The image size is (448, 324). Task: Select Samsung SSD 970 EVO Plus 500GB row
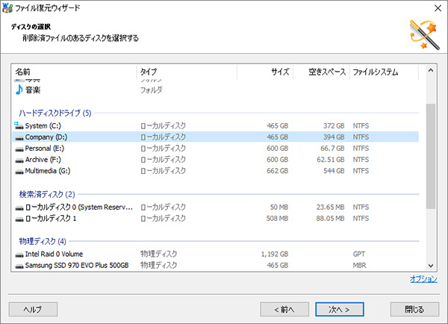(x=216, y=266)
